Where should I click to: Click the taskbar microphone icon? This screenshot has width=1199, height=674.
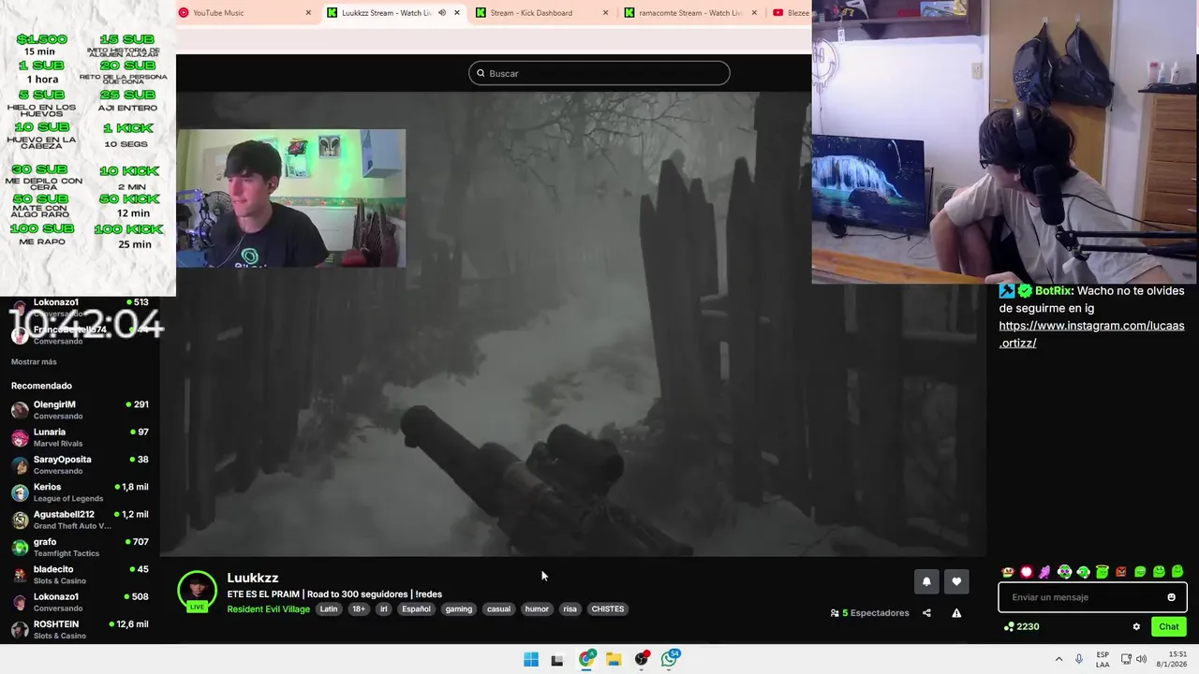pos(1079,659)
